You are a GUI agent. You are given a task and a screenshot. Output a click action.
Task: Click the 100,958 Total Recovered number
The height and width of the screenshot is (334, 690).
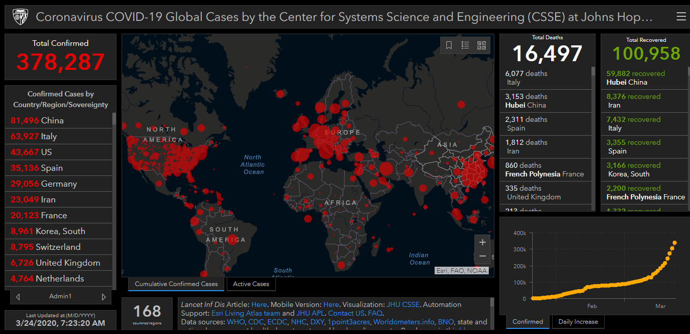646,54
